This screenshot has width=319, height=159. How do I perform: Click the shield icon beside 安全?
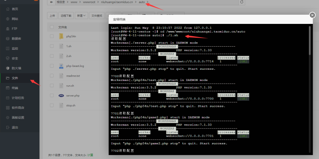8,58
